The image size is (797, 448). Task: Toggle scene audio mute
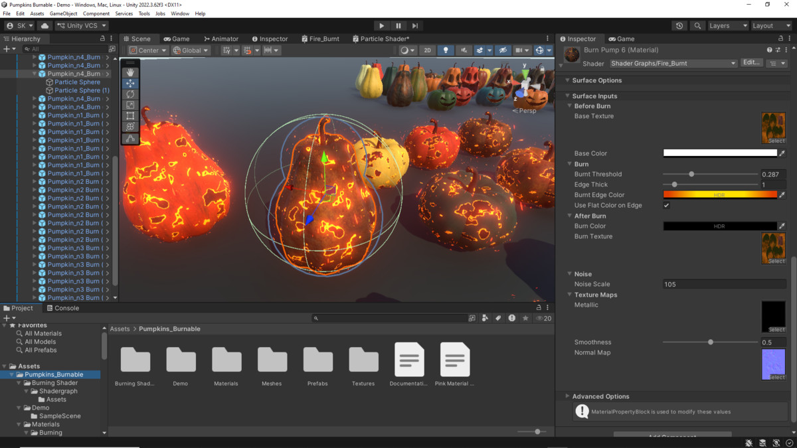(464, 50)
